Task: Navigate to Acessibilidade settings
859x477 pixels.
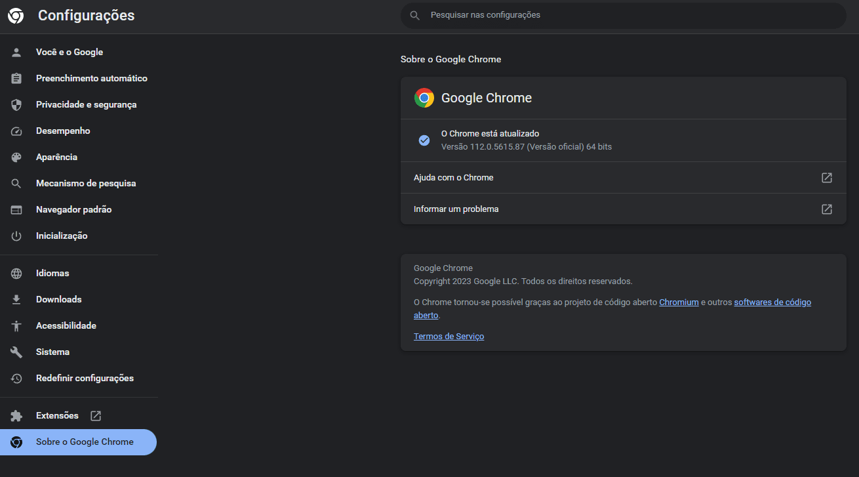Action: coord(66,326)
